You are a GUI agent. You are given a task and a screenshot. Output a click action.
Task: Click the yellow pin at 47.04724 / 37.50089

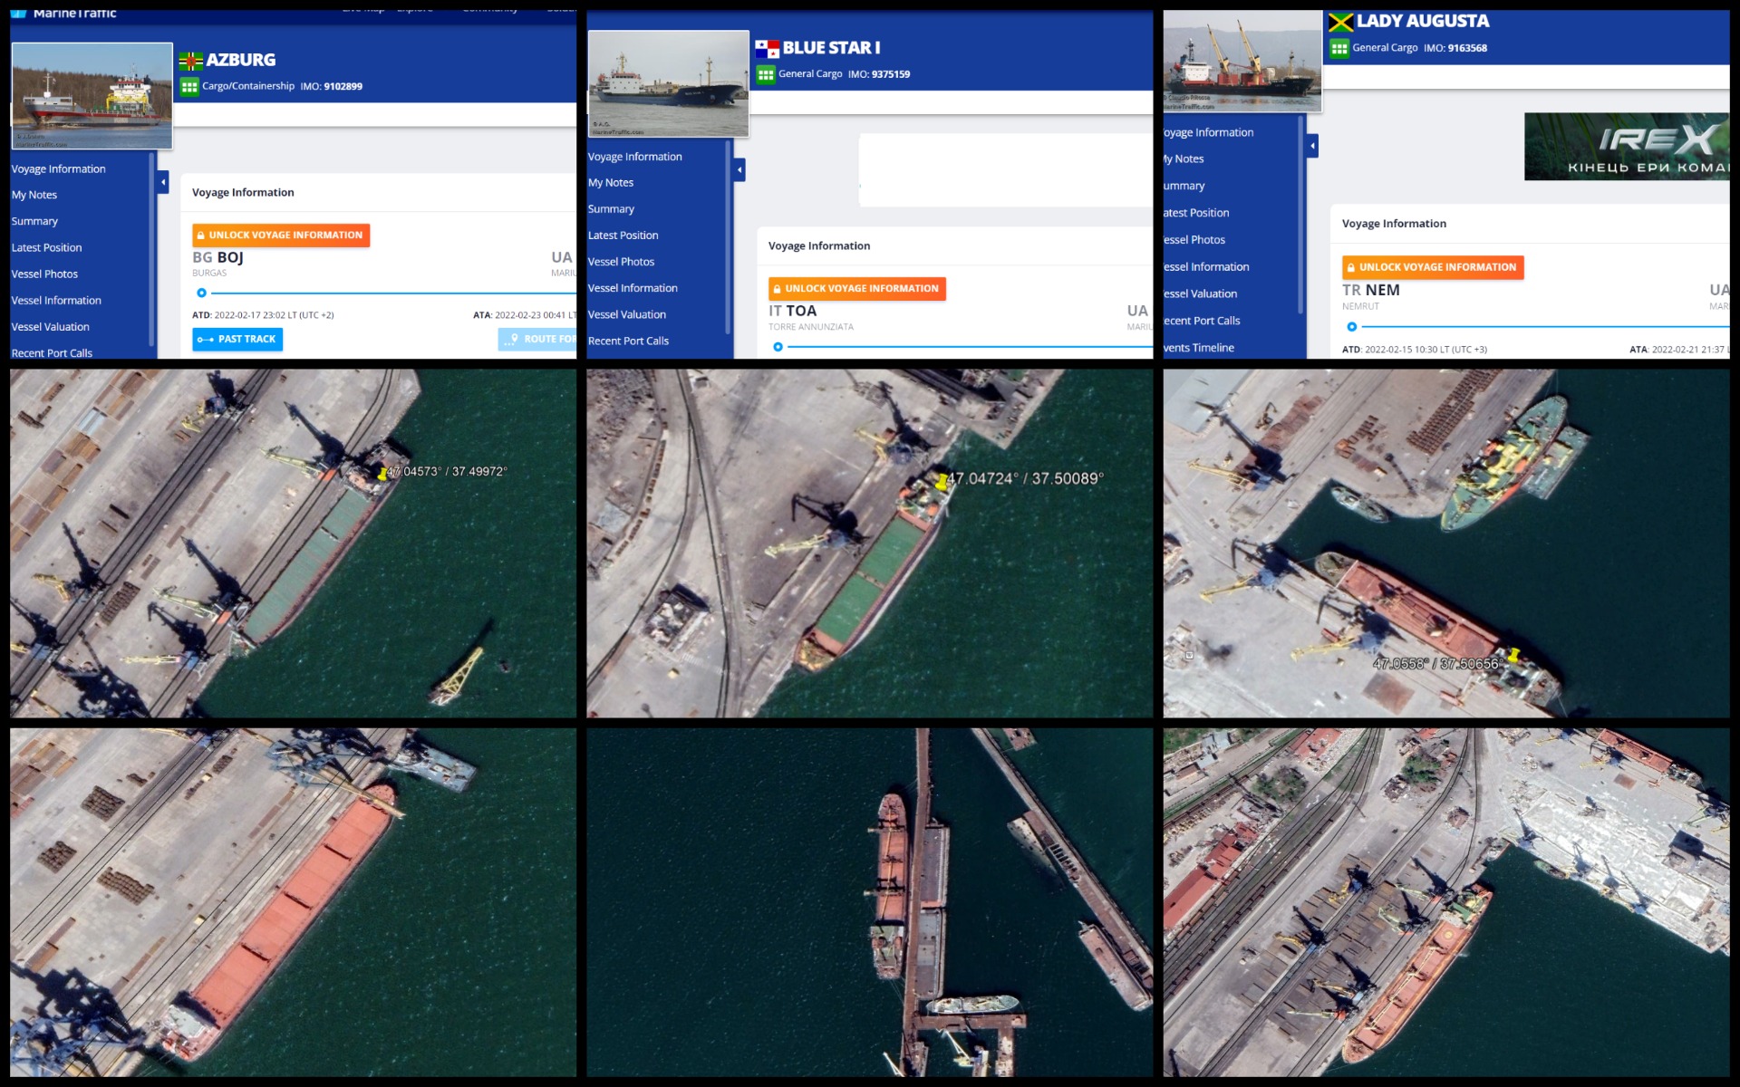tap(942, 482)
